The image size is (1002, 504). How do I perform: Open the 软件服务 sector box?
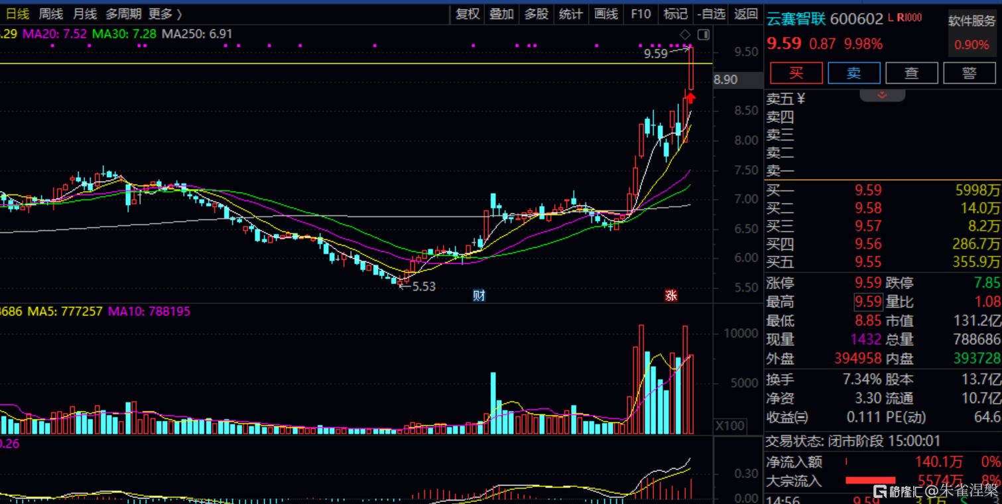click(x=972, y=33)
